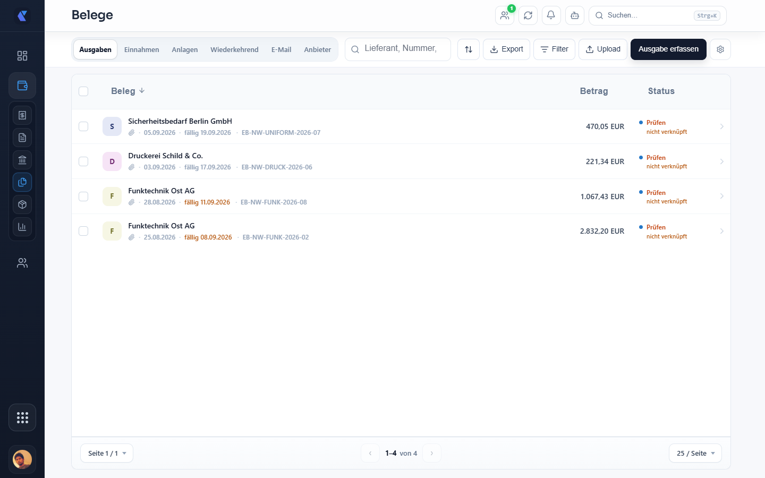
Task: Open team members icon with badge
Action: pos(505,15)
